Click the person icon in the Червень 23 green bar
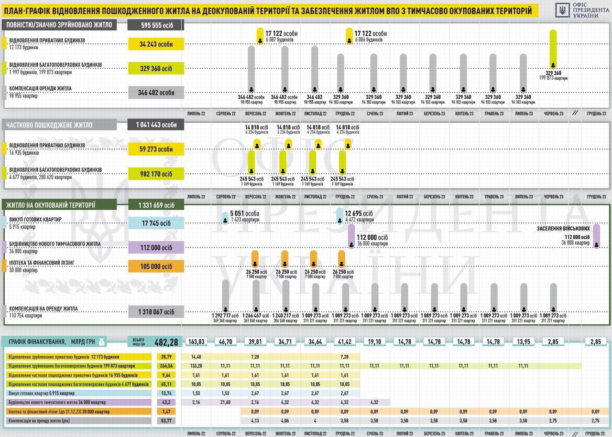Viewport: 612px width, 437px height. tap(553, 65)
